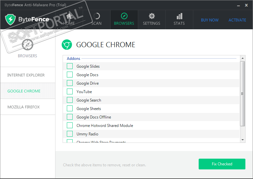The image size is (253, 179).
Task: Click the 'Google Docs' list text
Action: tap(88, 75)
